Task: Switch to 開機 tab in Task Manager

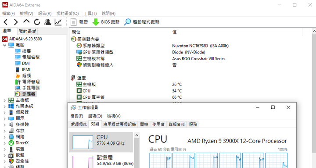Action: click(144, 125)
